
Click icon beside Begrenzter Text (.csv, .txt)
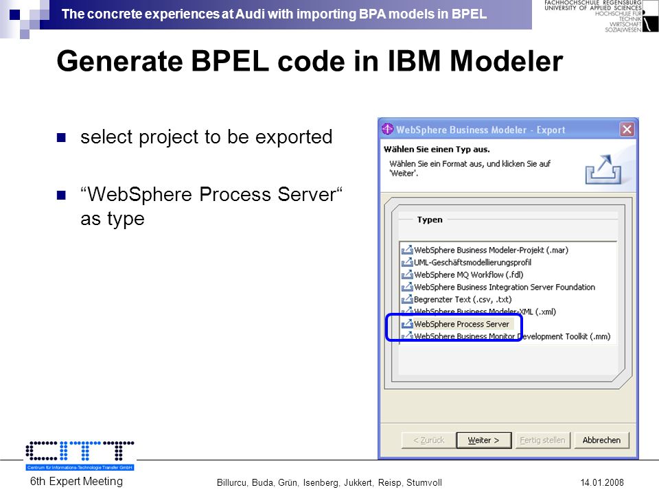[x=407, y=299]
